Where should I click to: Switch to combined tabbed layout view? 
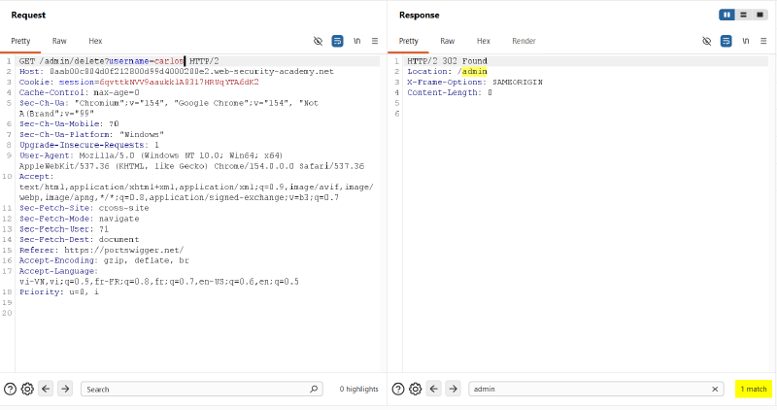760,15
